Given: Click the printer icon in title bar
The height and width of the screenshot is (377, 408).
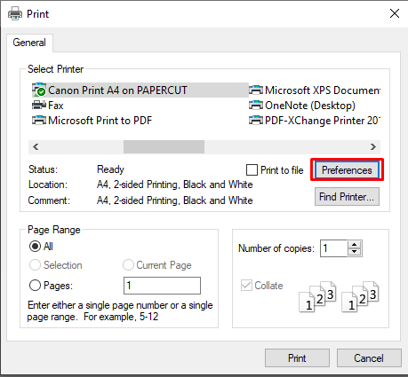Looking at the screenshot, I should (15, 13).
